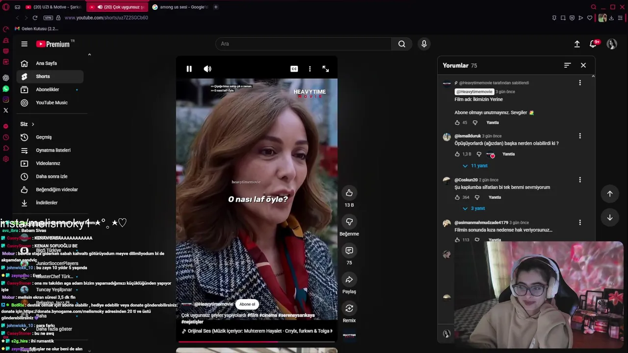The image size is (628, 353).
Task: Open the ChatGPT icon in the Opera sidebar
Action: pos(6,78)
